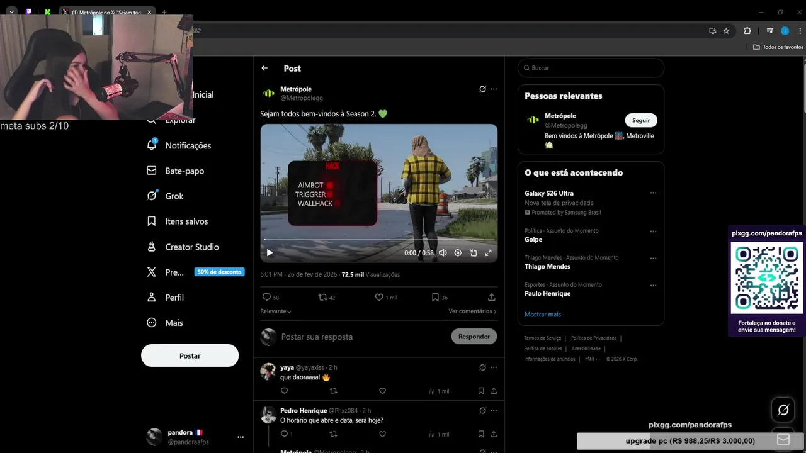Switch to the Kick pinned tab
The image size is (806, 453).
(x=48, y=12)
